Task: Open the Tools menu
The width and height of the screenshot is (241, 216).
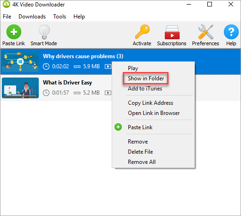Action: coord(60,17)
